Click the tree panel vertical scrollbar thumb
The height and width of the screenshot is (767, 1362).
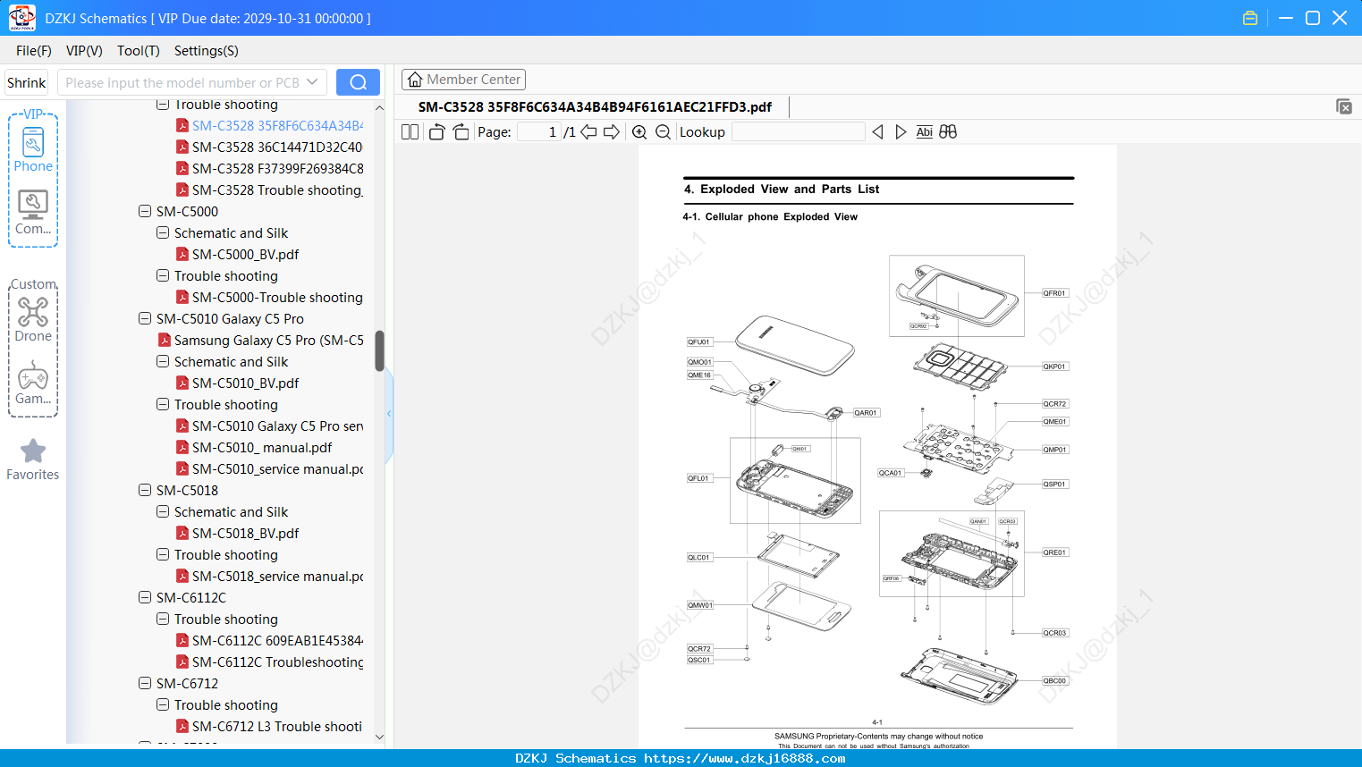click(x=379, y=350)
